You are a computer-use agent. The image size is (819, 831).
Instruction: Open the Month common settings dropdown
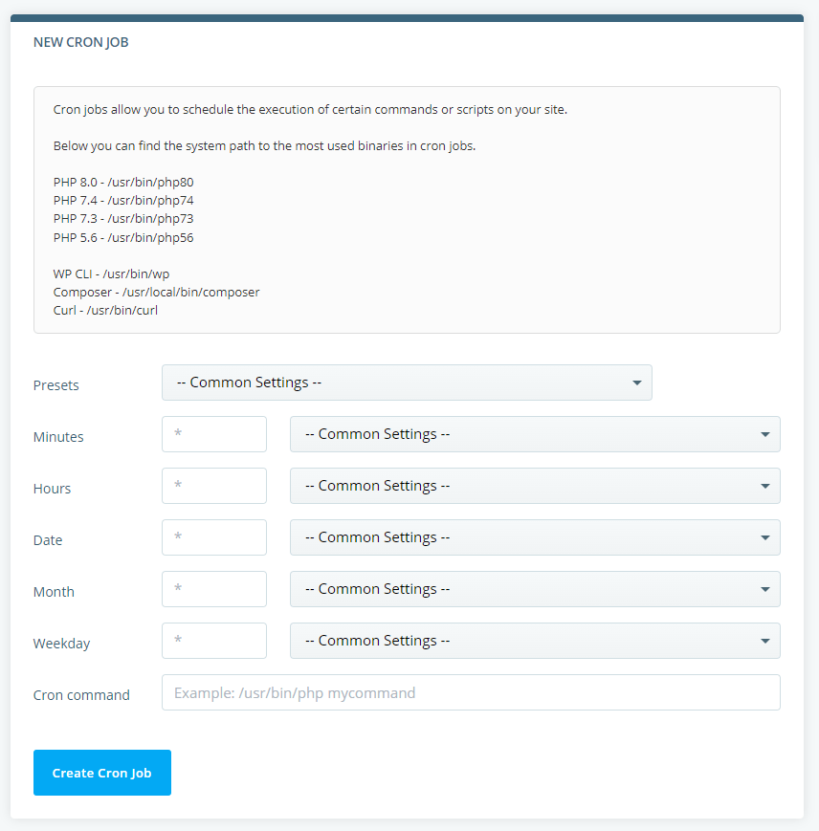click(535, 589)
